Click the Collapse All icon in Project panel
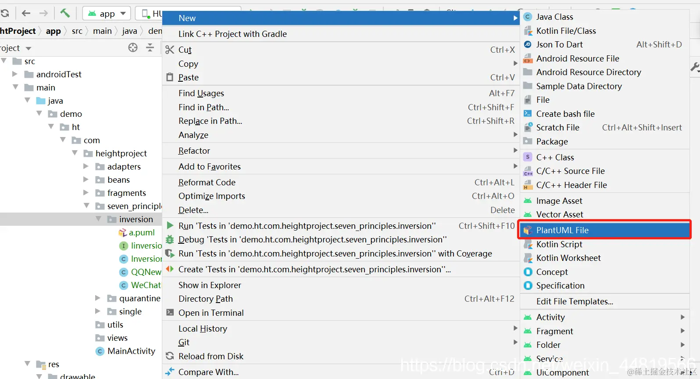Viewport: 700px width, 379px height. coord(150,47)
